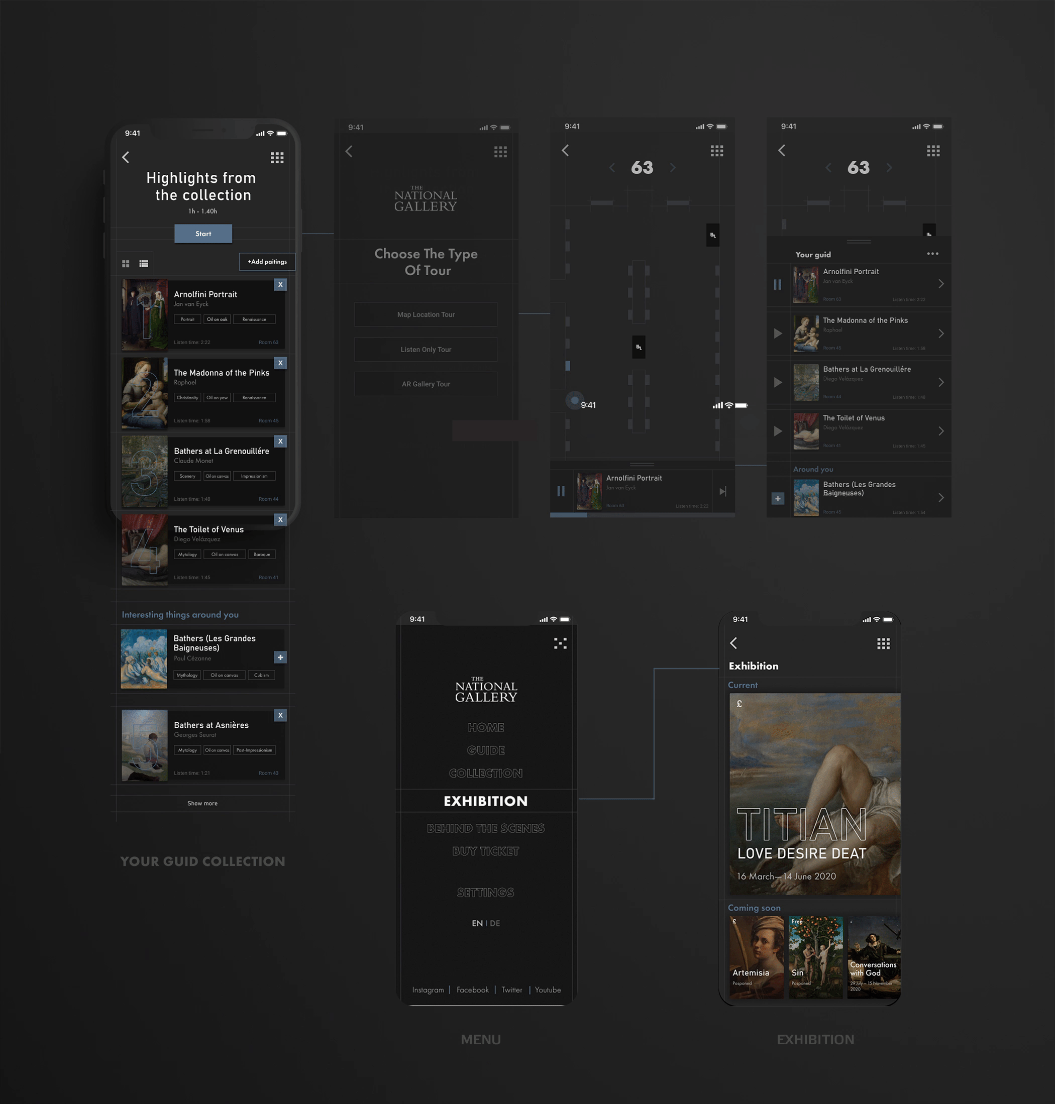The height and width of the screenshot is (1104, 1055).
Task: Click the Start tour button
Action: click(x=203, y=234)
